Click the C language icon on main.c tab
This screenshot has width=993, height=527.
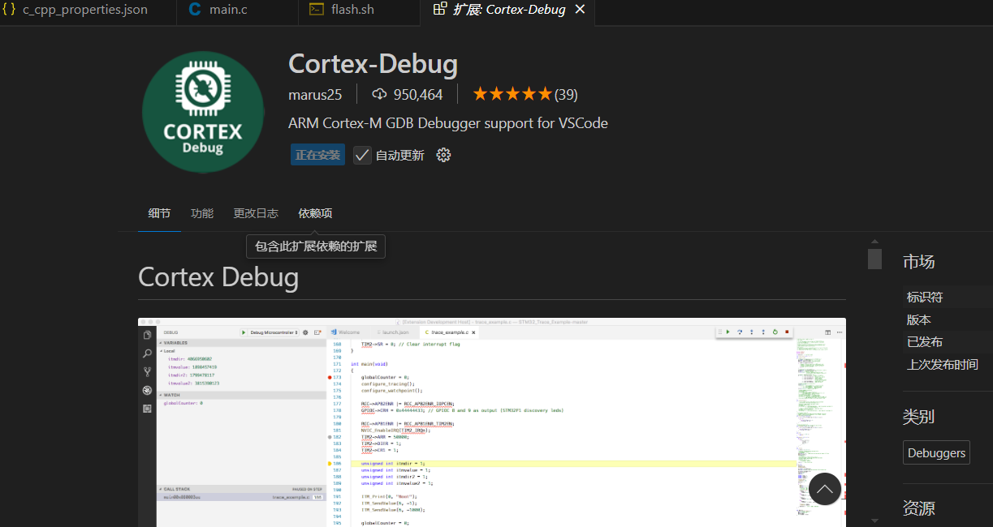pyautogui.click(x=195, y=10)
